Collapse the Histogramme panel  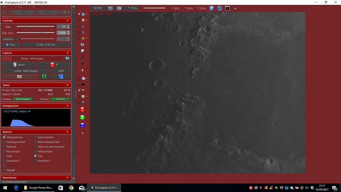click(x=67, y=106)
